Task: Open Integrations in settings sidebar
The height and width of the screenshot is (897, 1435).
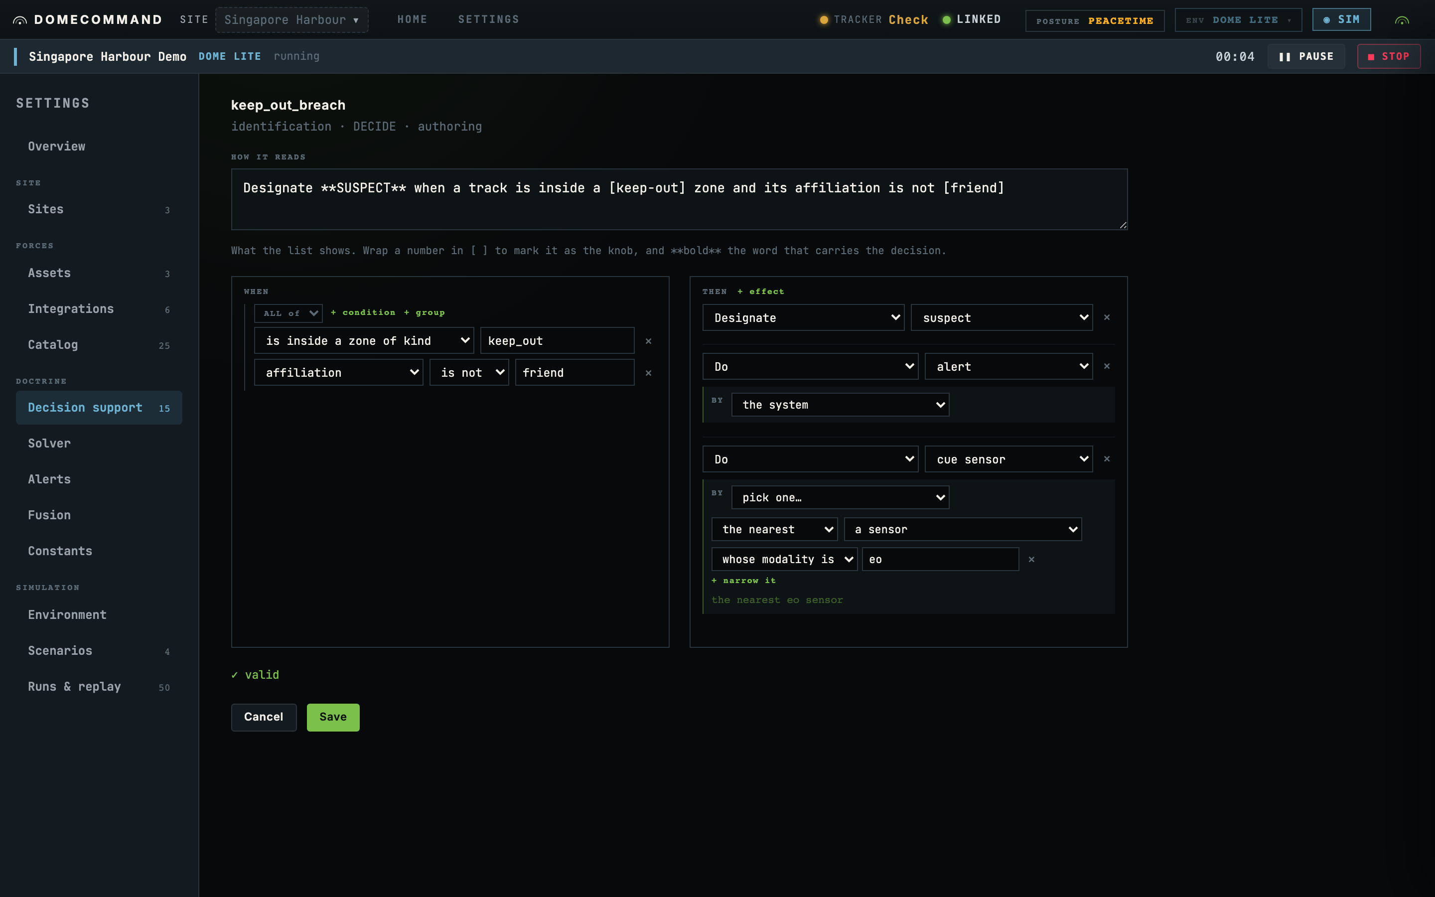Action: coord(99,308)
